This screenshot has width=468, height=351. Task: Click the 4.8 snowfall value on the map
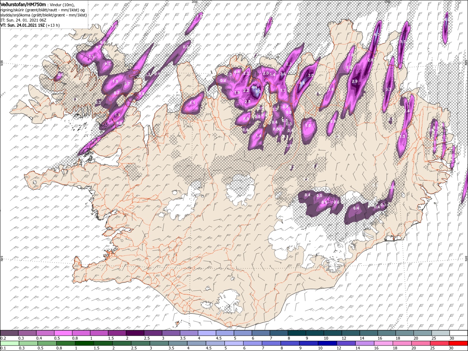302,83
